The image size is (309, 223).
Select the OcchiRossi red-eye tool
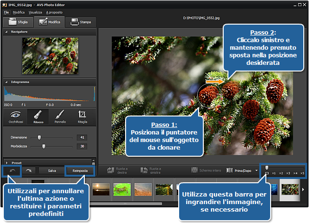[x=16, y=116]
